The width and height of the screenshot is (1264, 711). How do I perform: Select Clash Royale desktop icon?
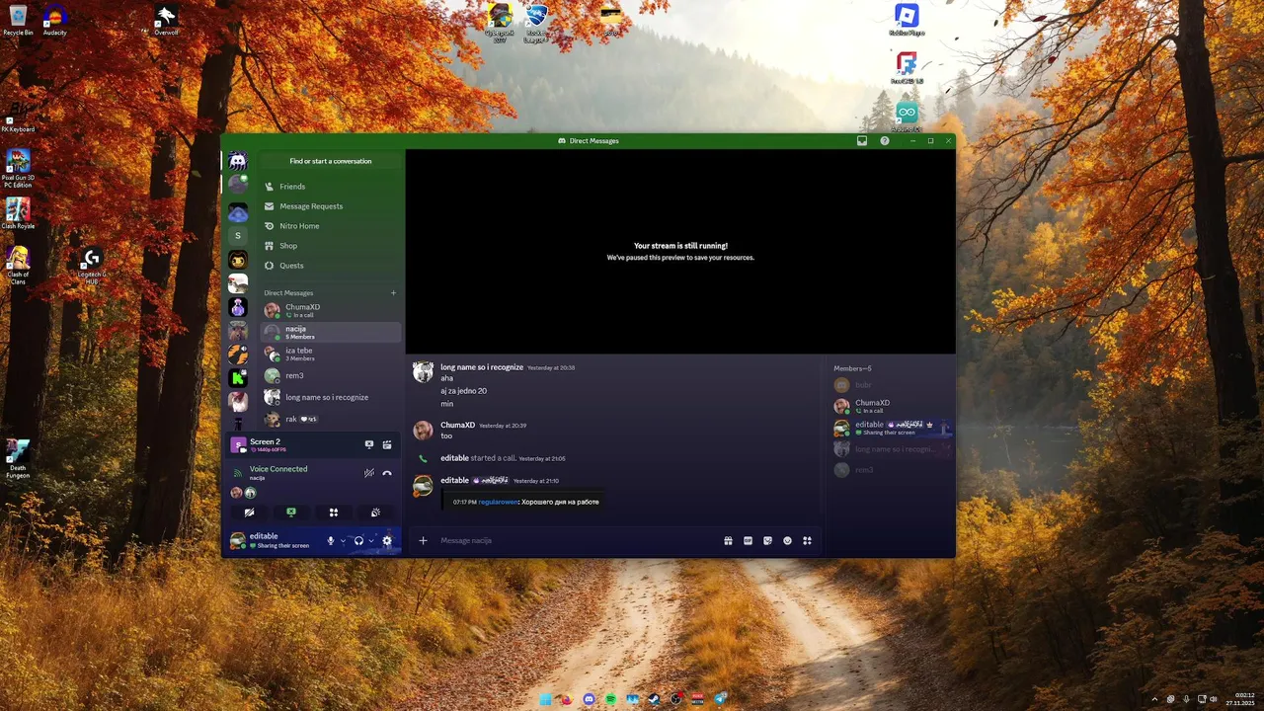(18, 213)
